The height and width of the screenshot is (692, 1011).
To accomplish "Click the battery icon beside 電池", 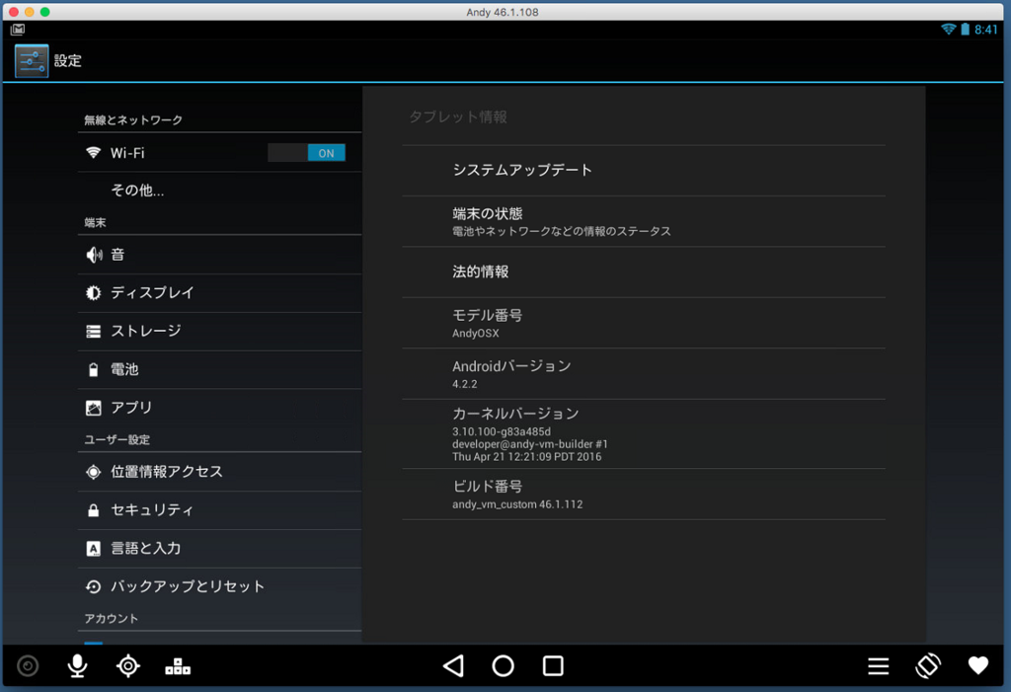I will [94, 369].
